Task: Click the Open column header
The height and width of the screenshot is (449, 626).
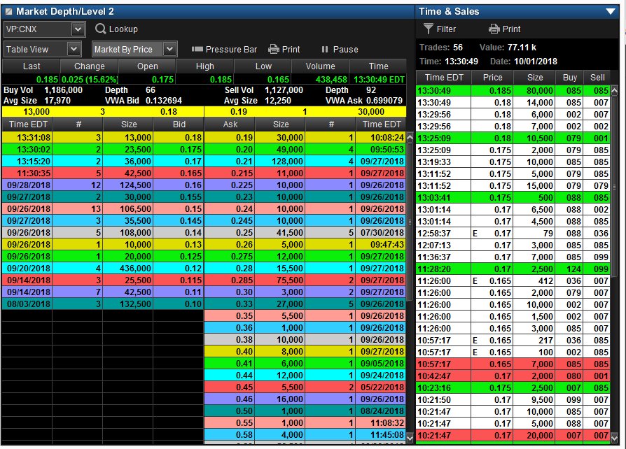Action: tap(147, 66)
